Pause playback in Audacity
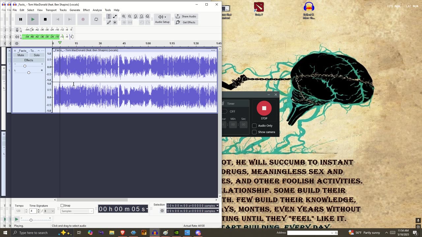Image resolution: width=422 pixels, height=237 pixels. [x=20, y=19]
